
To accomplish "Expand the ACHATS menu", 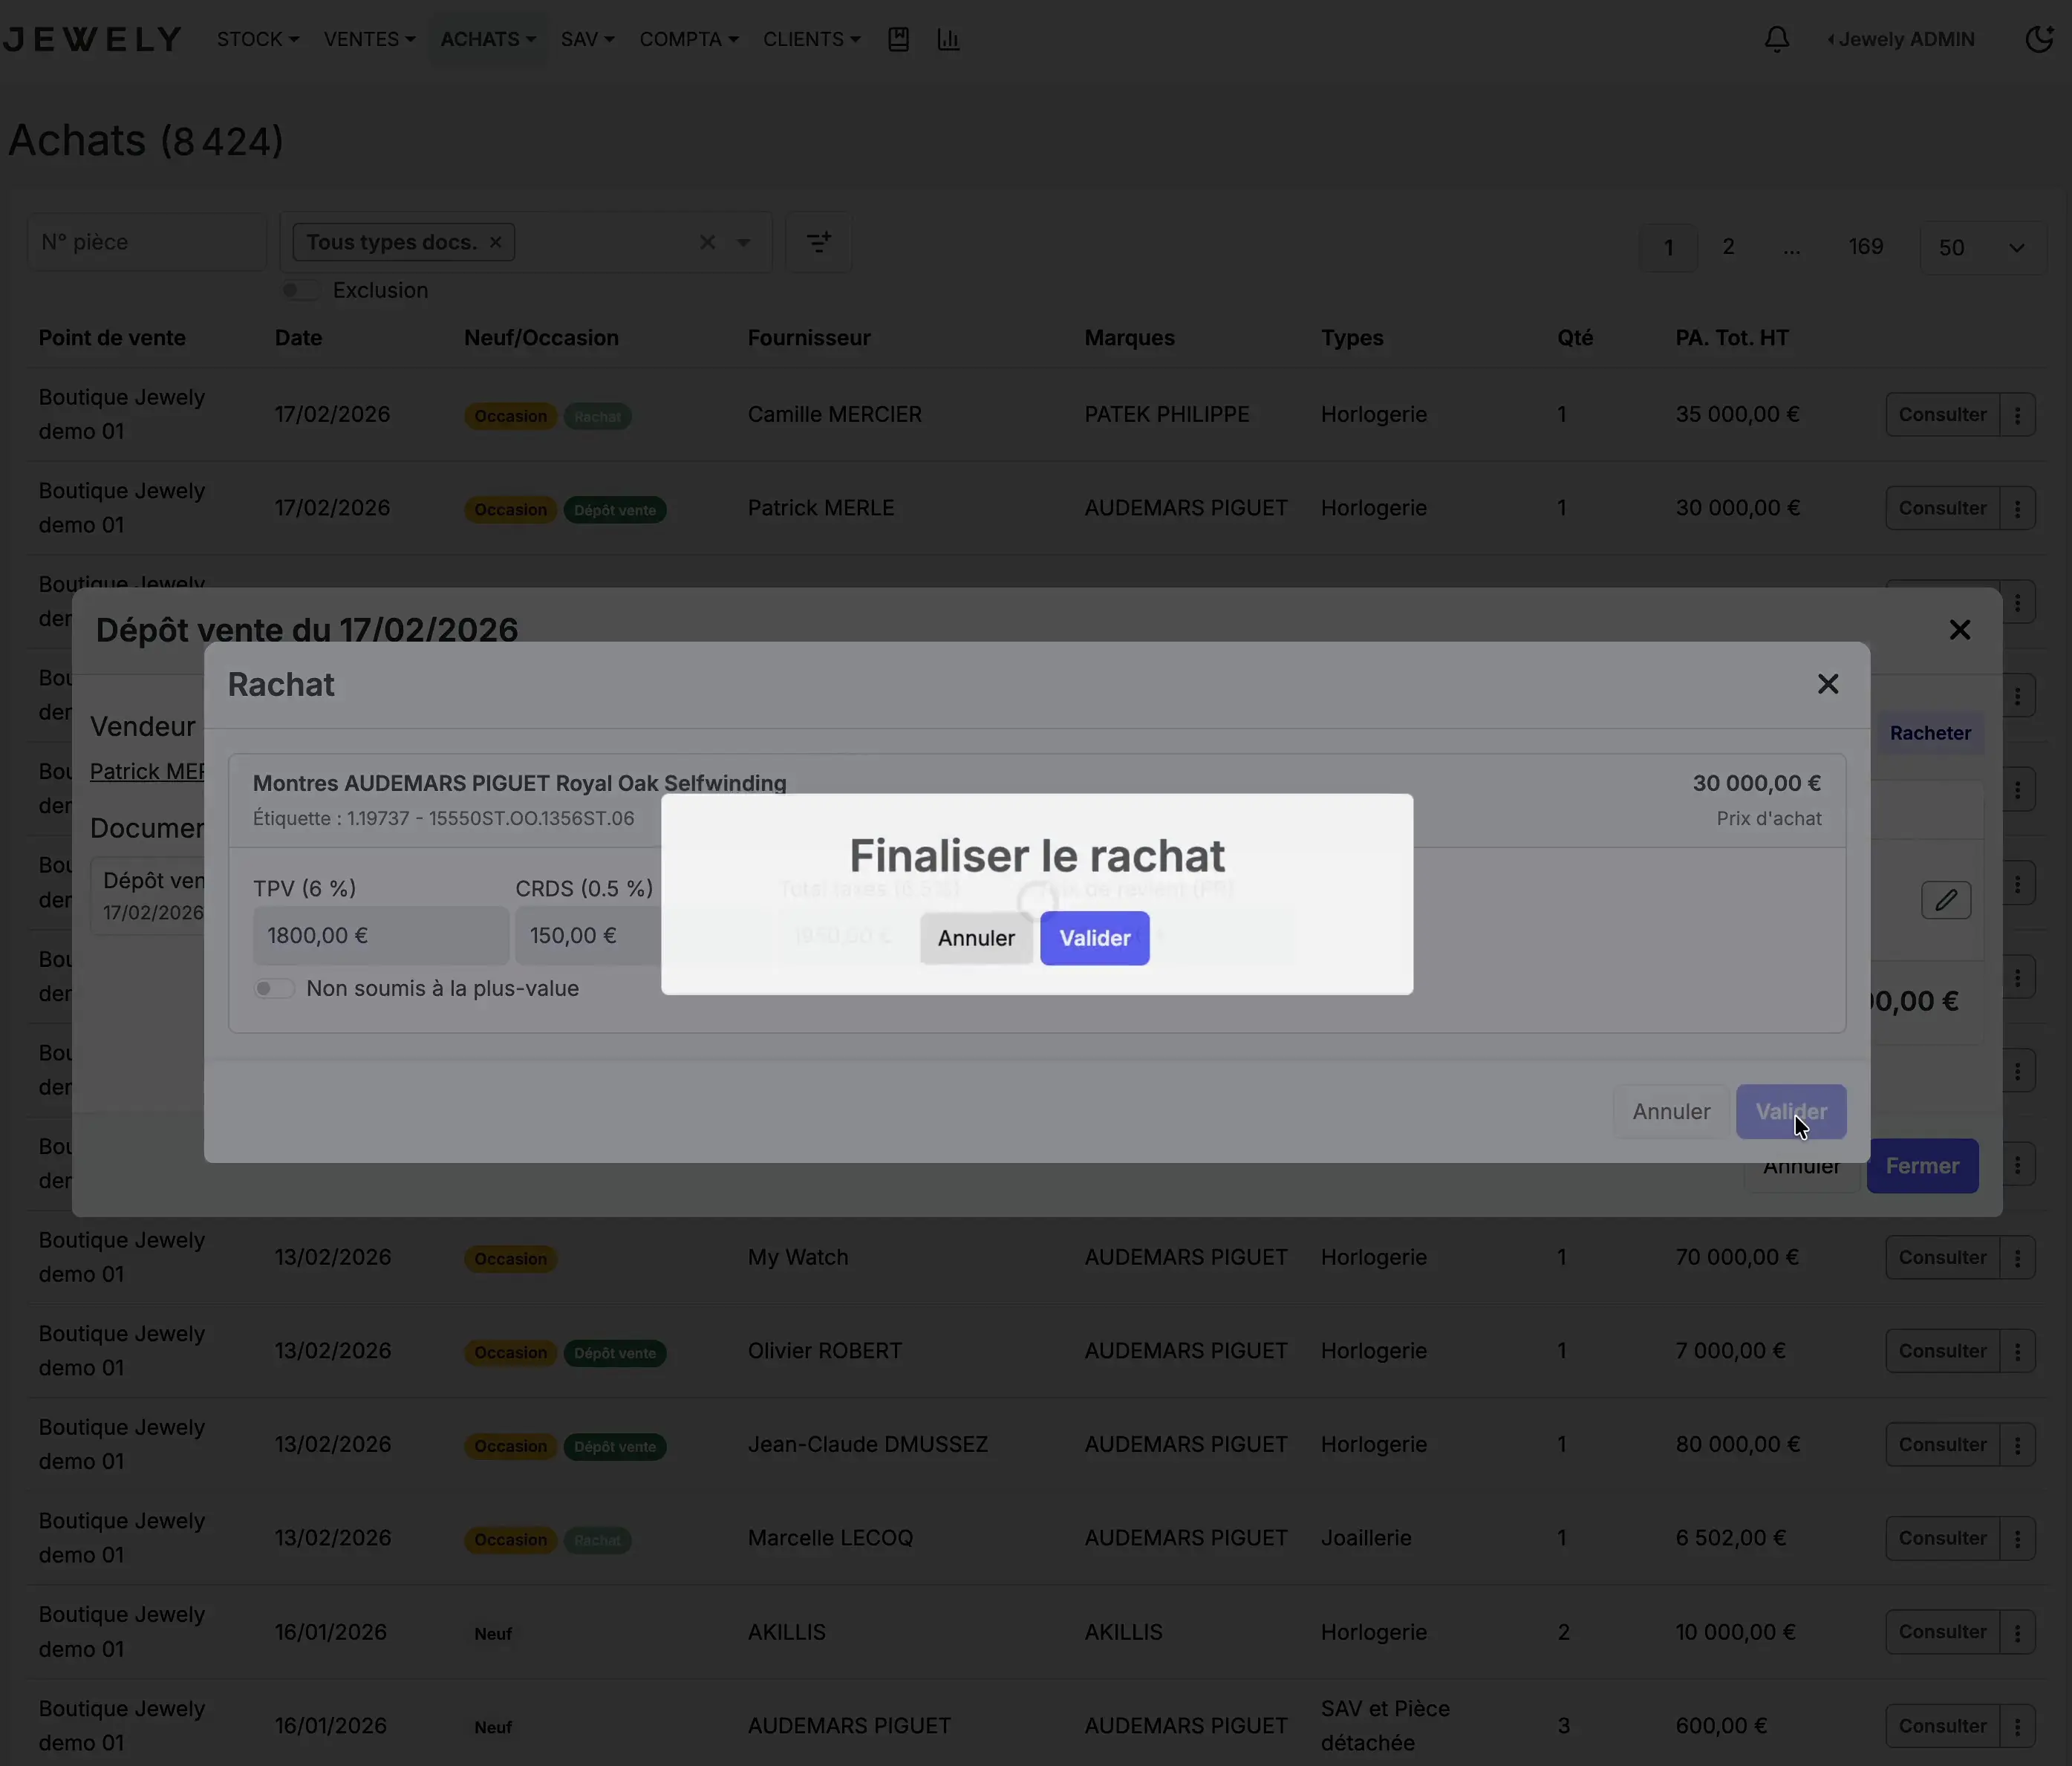I will pos(488,39).
